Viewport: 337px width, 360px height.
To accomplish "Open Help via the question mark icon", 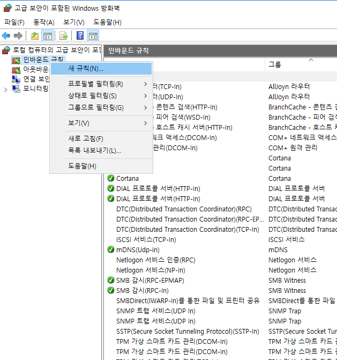I will (80, 35).
